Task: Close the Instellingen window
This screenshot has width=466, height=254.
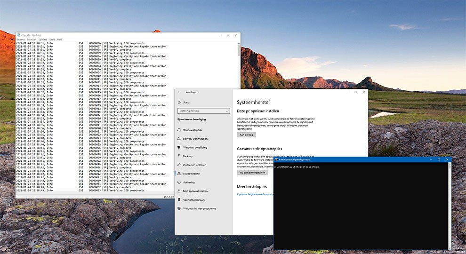Action: pyautogui.click(x=364, y=92)
